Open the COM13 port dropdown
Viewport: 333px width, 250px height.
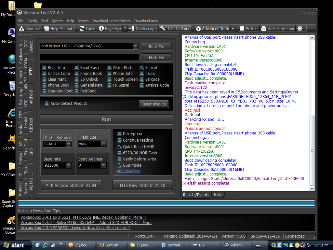tap(68, 144)
